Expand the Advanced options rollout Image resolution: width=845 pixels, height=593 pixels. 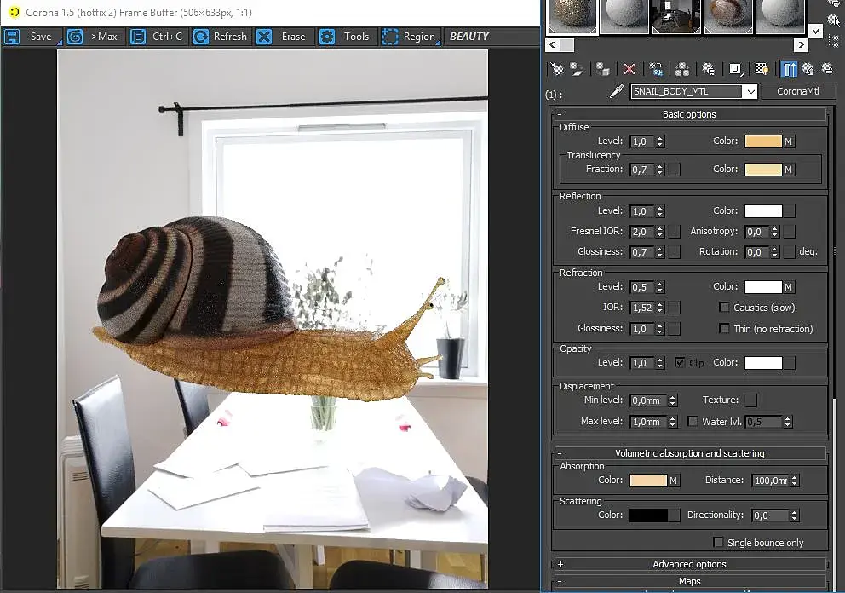click(689, 564)
